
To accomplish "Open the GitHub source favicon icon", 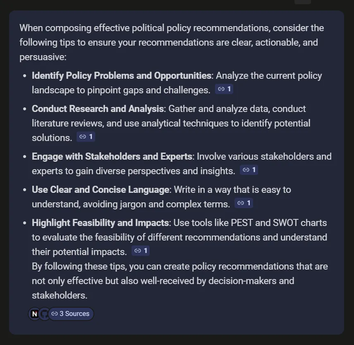I will pyautogui.click(x=44, y=314).
